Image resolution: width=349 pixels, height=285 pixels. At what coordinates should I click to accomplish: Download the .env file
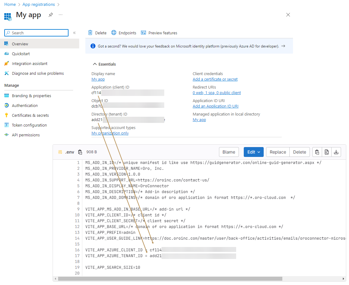[336, 152]
